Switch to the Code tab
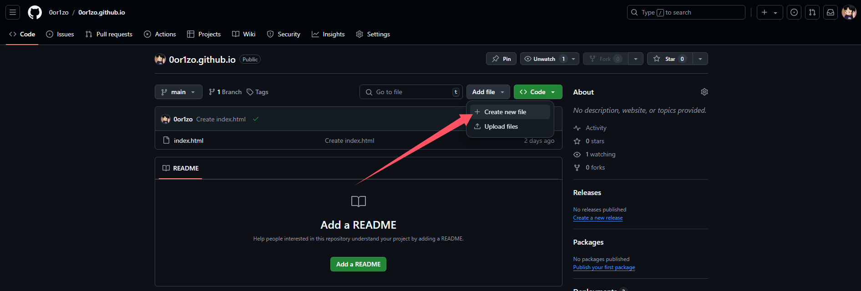This screenshot has height=291, width=861. point(22,34)
